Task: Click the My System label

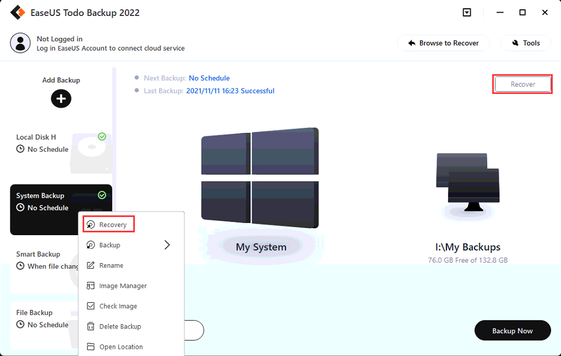Action: point(261,247)
